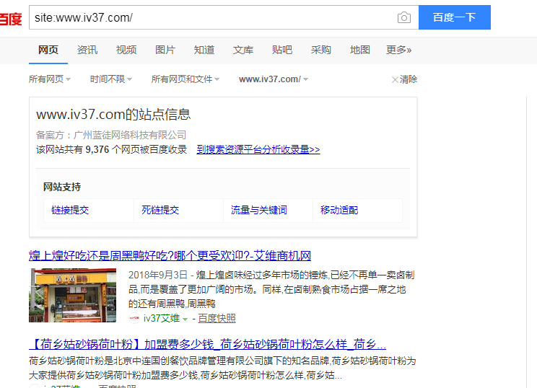Click the 移动适配 link
This screenshot has width=537, height=388.
coord(339,210)
